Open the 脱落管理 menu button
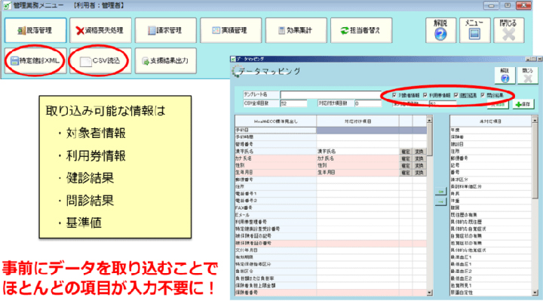This screenshot has height=301, width=543. (x=35, y=30)
